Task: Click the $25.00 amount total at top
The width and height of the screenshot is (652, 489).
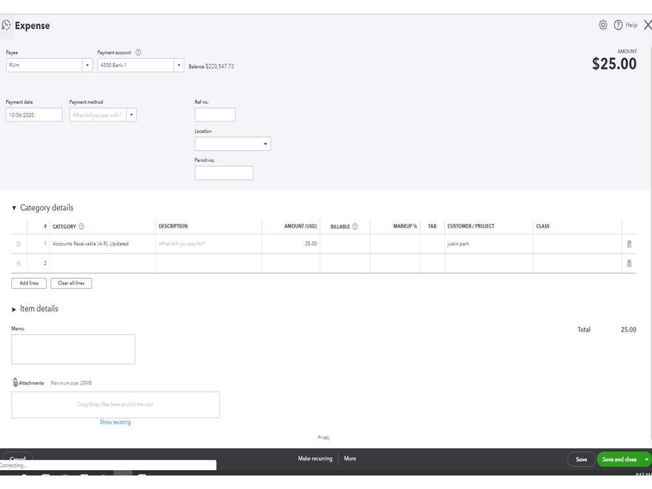Action: (614, 63)
